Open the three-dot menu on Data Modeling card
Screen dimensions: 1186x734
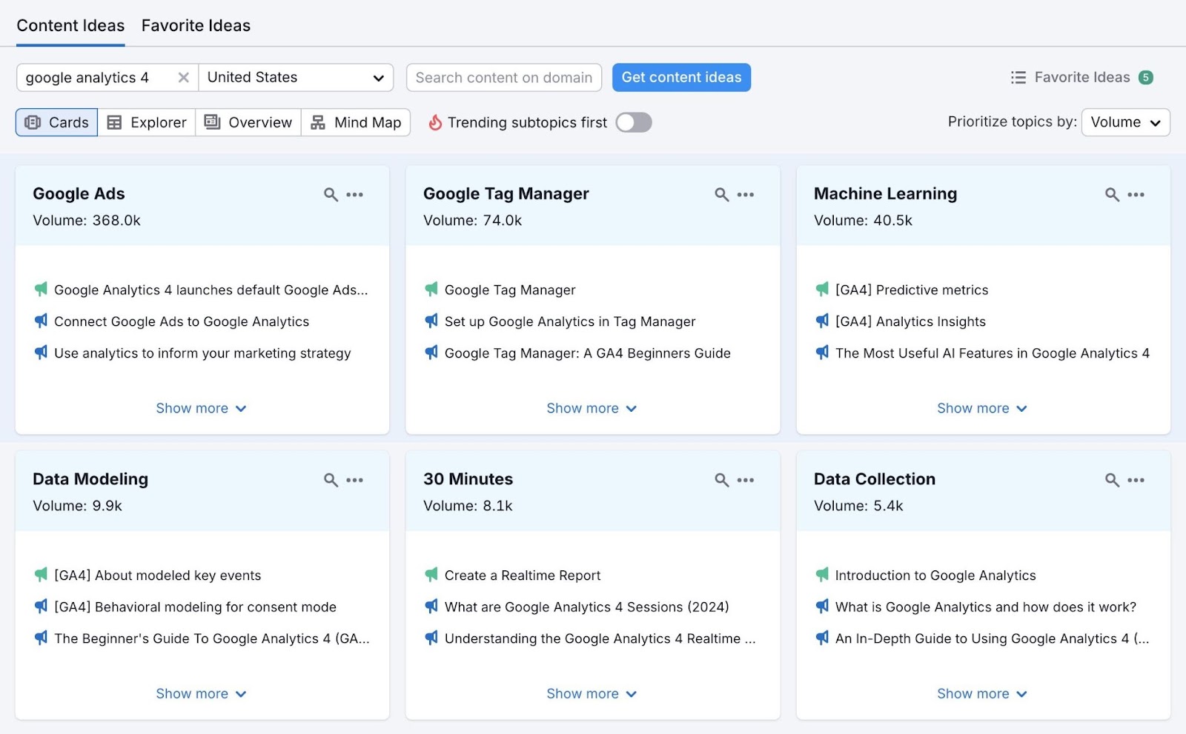(x=355, y=480)
